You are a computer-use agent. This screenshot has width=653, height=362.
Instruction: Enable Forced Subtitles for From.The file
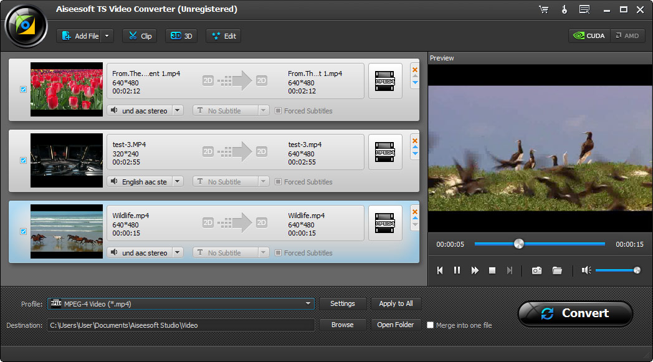tap(278, 111)
